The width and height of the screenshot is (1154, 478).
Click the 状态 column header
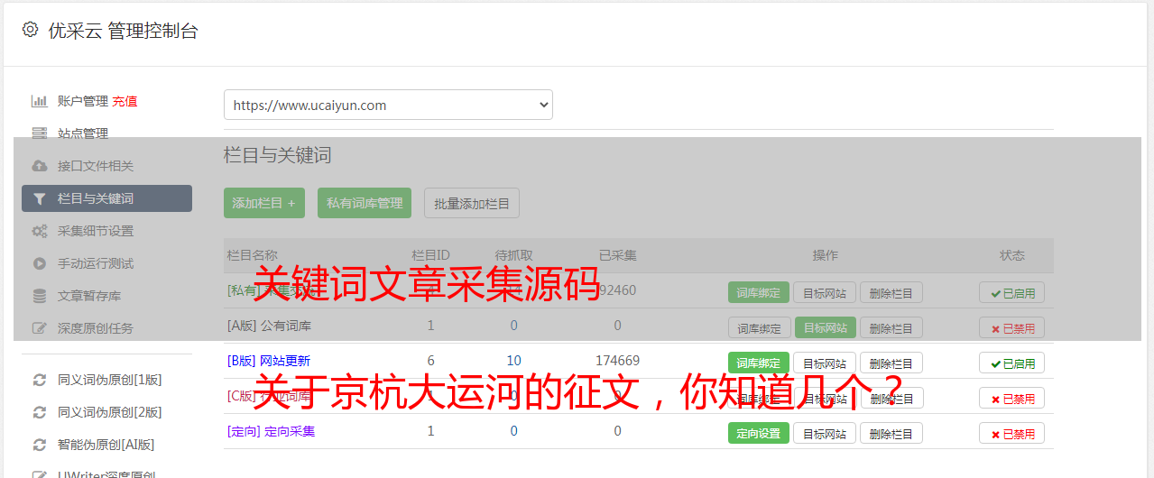1011,255
